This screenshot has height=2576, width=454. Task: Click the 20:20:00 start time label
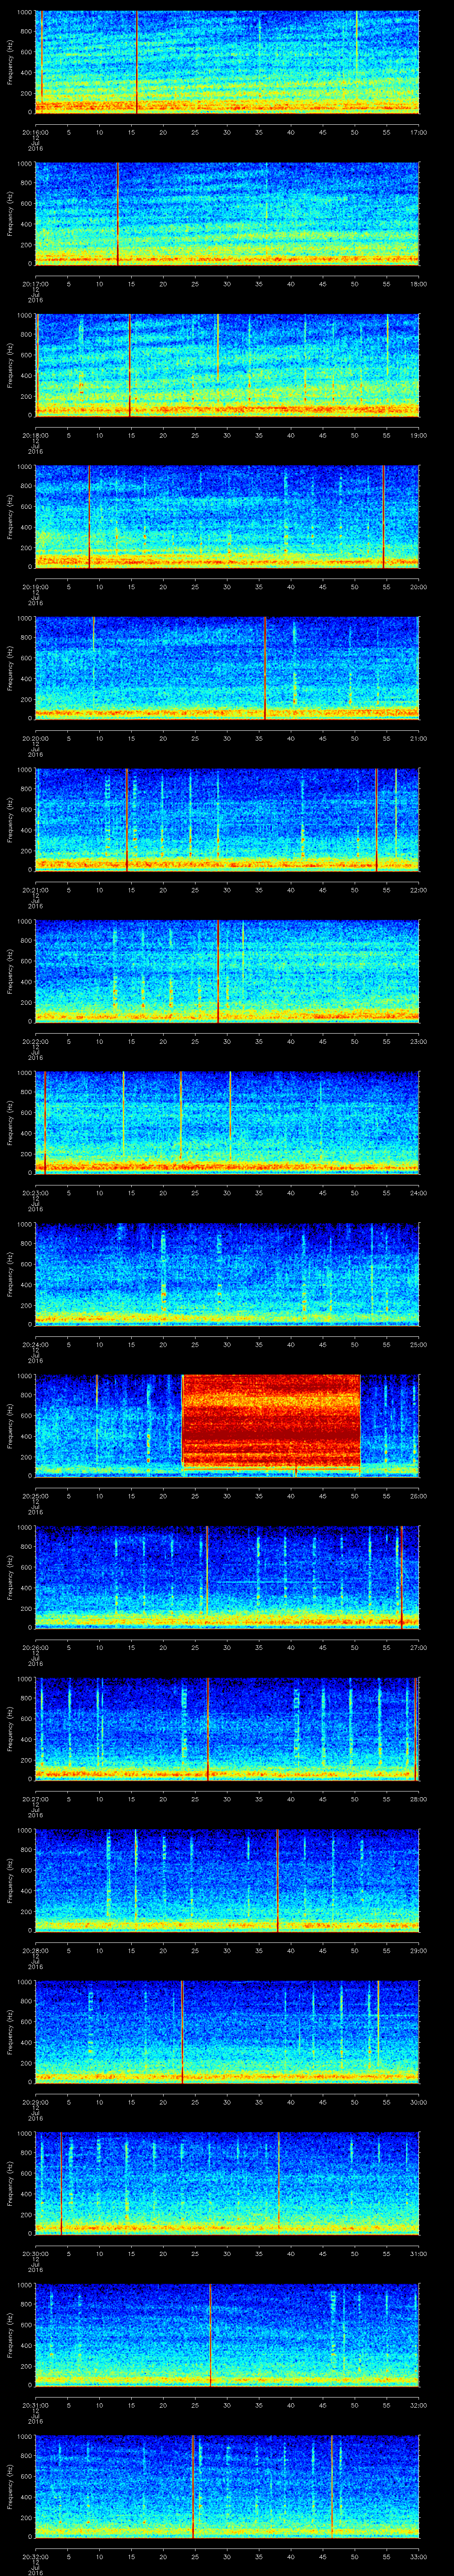36,738
